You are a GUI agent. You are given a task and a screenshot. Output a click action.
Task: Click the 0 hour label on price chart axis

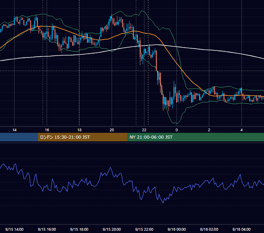177,130
